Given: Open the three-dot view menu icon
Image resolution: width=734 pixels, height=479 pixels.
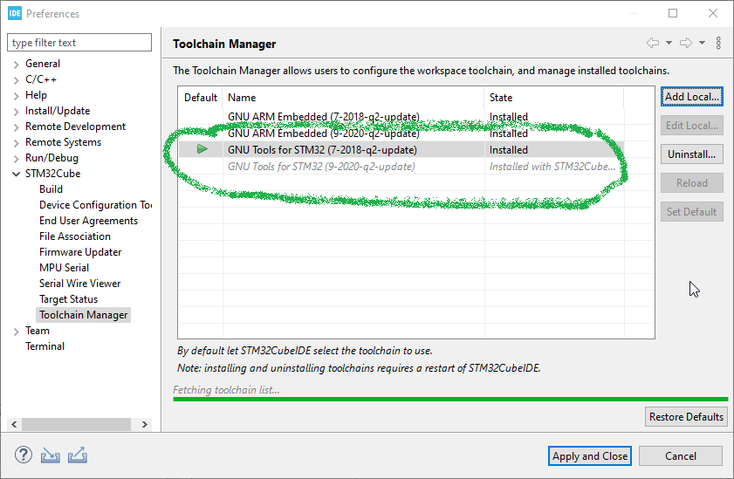Looking at the screenshot, I should (718, 43).
